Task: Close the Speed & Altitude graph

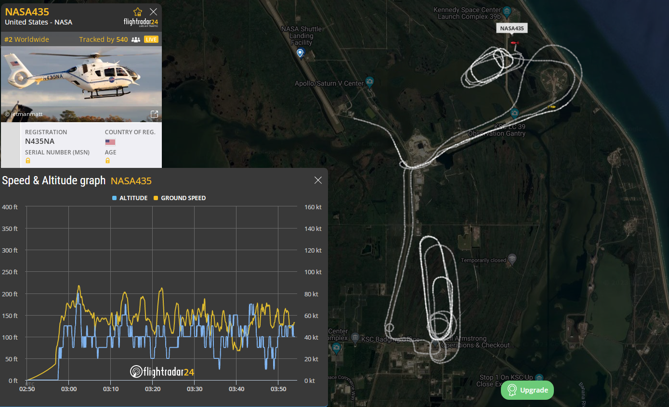Action: 318,180
